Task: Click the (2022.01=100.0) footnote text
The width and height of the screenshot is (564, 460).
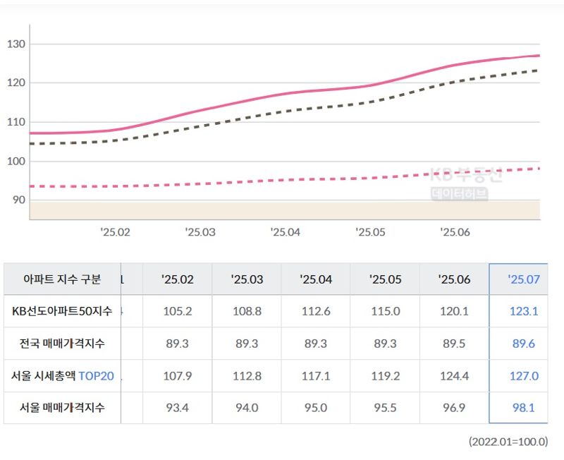Action: pyautogui.click(x=508, y=442)
